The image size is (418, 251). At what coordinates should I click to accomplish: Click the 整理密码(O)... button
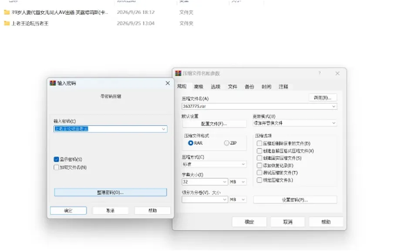(111, 192)
